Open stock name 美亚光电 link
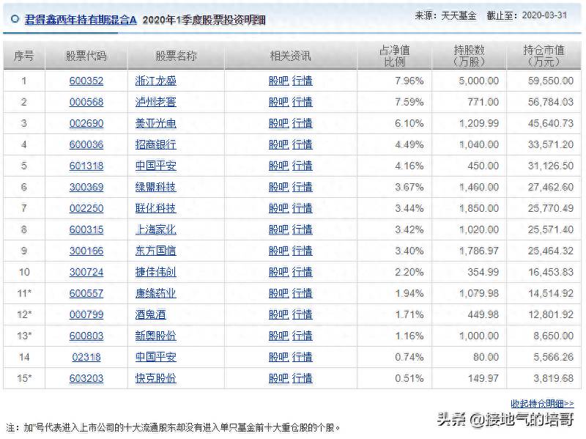 point(155,123)
